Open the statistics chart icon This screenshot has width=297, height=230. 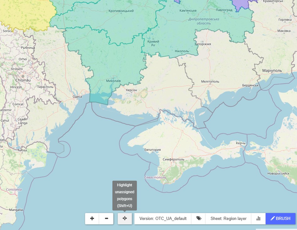pyautogui.click(x=258, y=218)
